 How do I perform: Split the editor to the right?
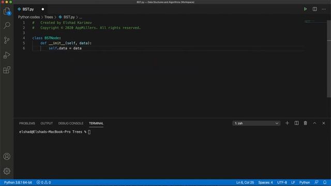click(x=314, y=9)
